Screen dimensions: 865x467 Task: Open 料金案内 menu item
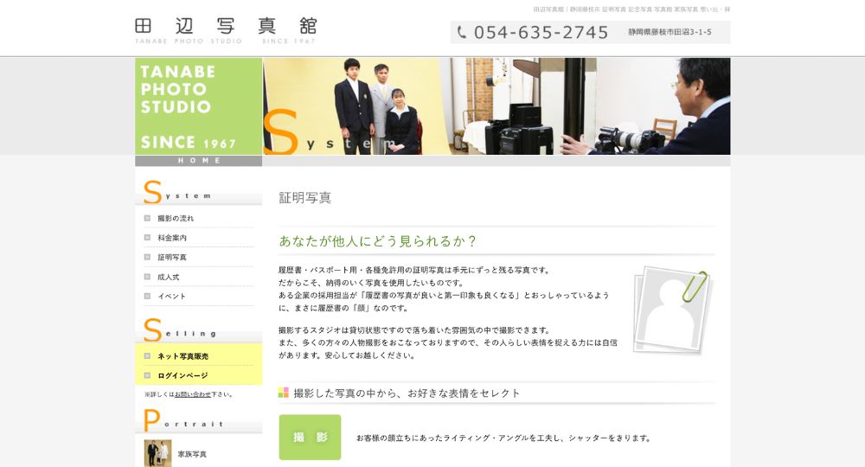(172, 238)
